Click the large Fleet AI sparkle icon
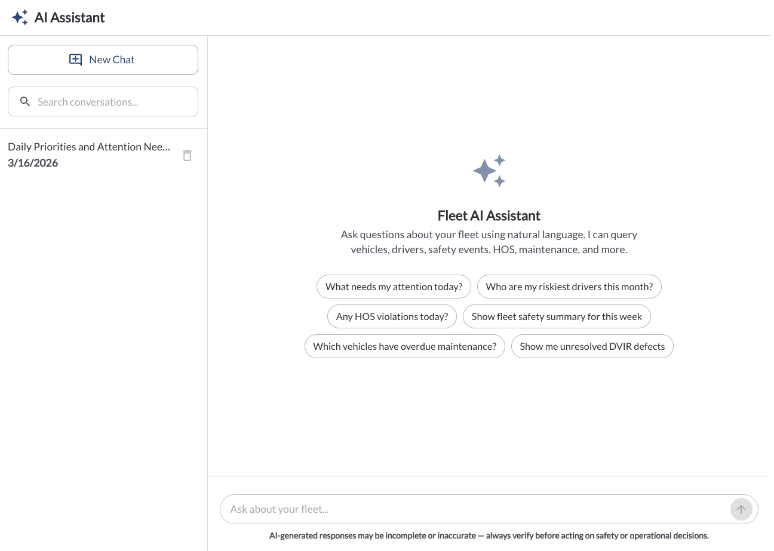774x551 pixels. (489, 171)
